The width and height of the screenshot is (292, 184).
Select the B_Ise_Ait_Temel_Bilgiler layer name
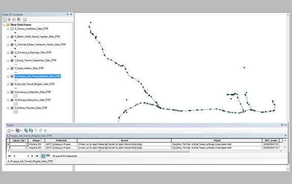click(35, 84)
